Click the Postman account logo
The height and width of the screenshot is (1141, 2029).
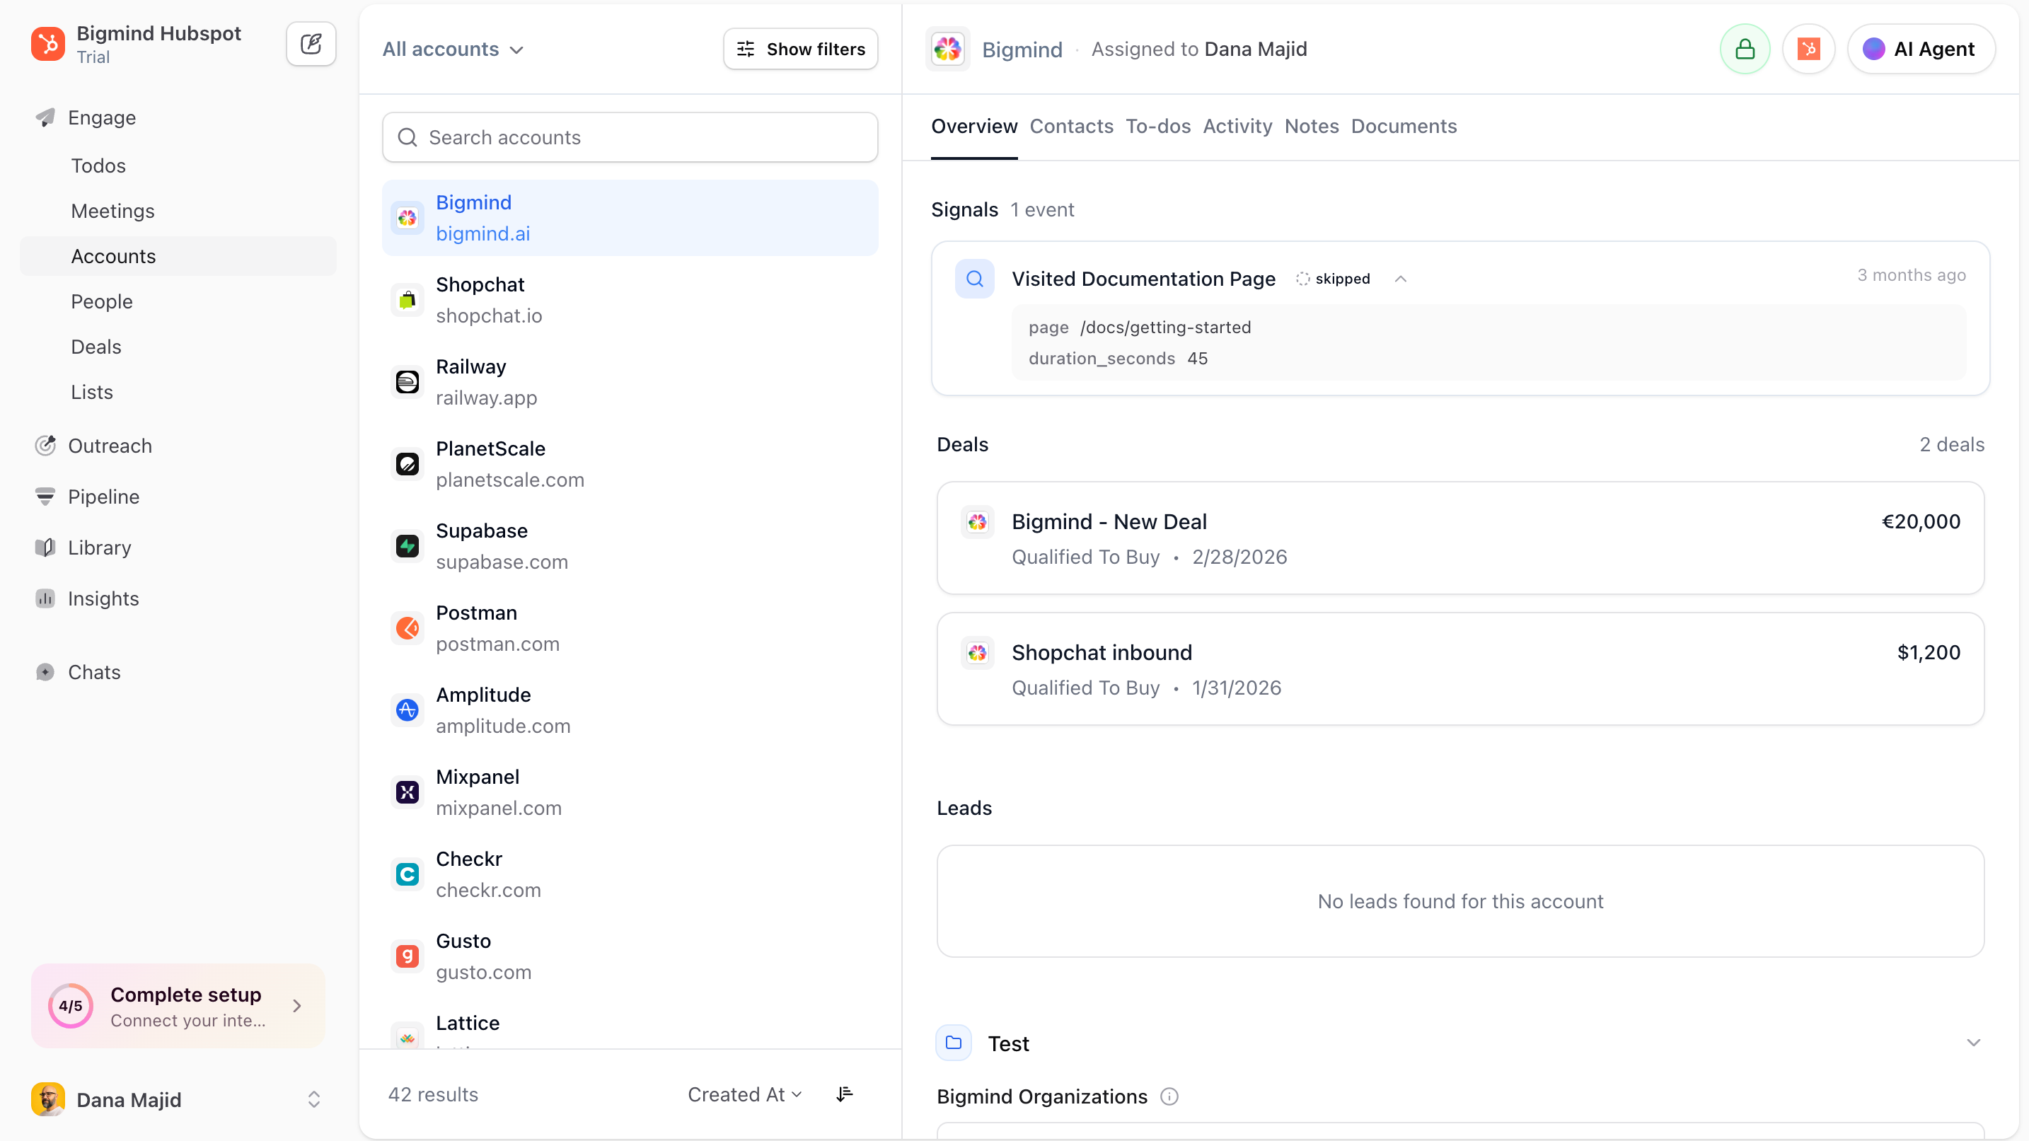pos(407,627)
